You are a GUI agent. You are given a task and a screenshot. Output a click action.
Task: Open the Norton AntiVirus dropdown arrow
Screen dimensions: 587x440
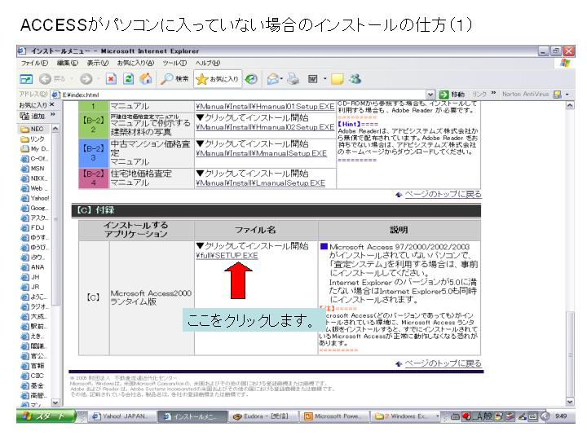567,95
